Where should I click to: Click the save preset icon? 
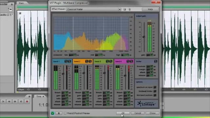click(x=125, y=10)
